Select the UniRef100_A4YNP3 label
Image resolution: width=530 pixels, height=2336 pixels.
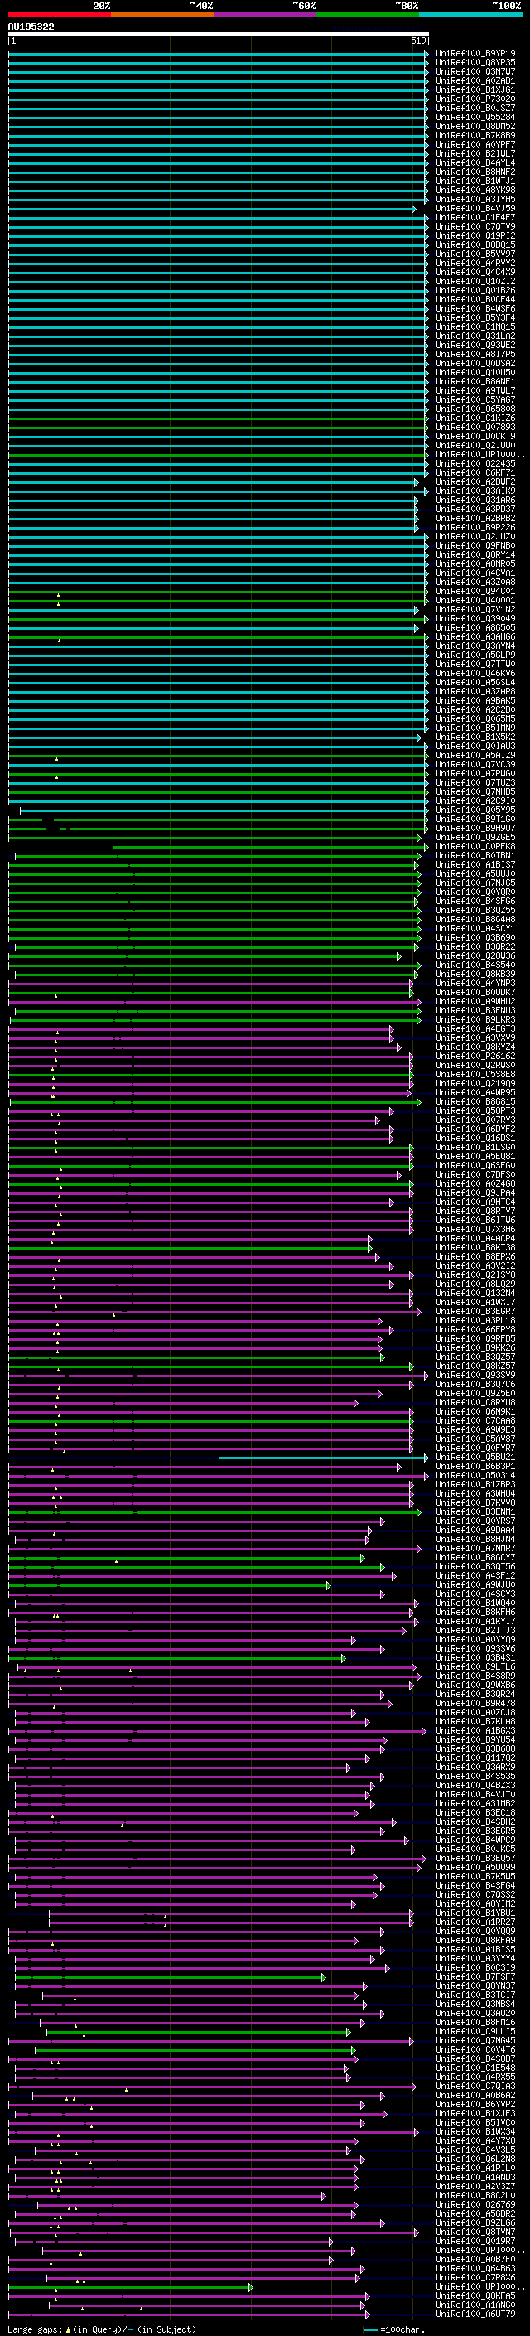click(x=475, y=983)
